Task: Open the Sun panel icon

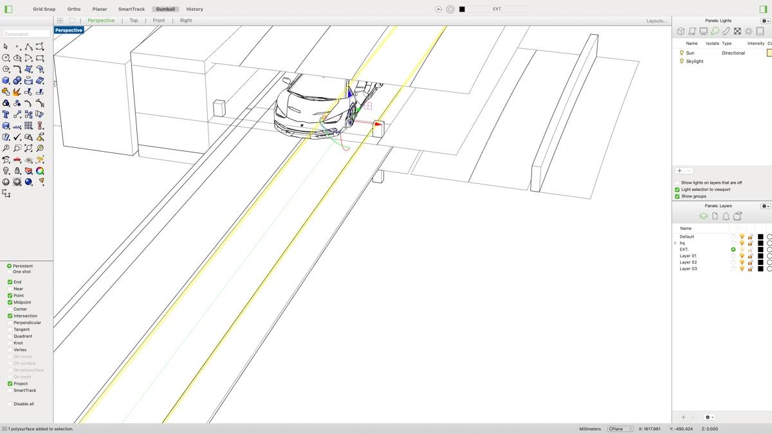Action: pos(748,31)
